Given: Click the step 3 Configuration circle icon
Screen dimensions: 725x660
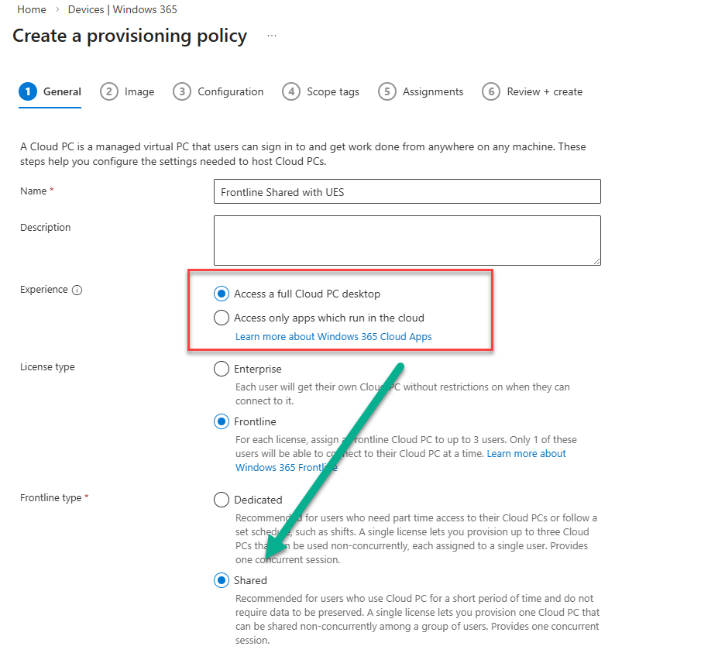Looking at the screenshot, I should click(181, 91).
